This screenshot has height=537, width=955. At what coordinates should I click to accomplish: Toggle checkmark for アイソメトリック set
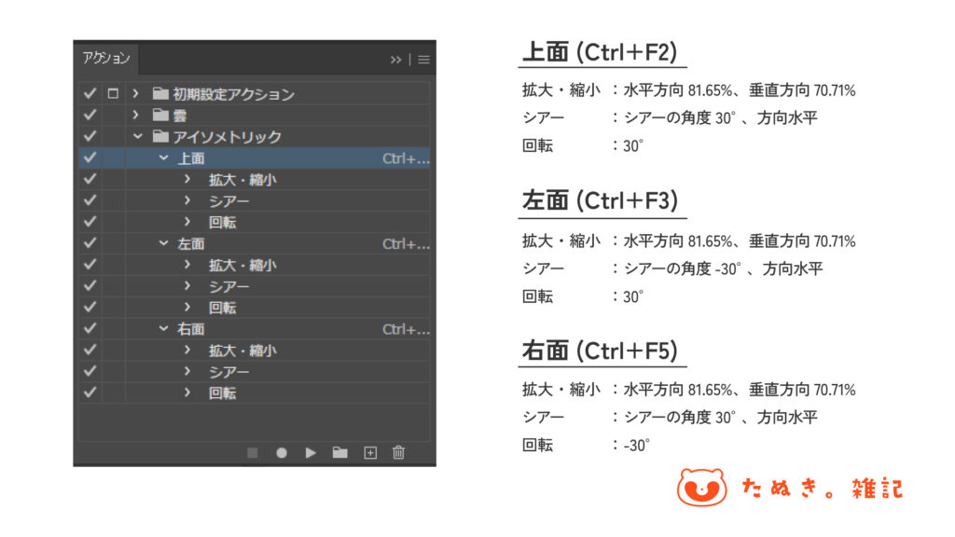[90, 137]
